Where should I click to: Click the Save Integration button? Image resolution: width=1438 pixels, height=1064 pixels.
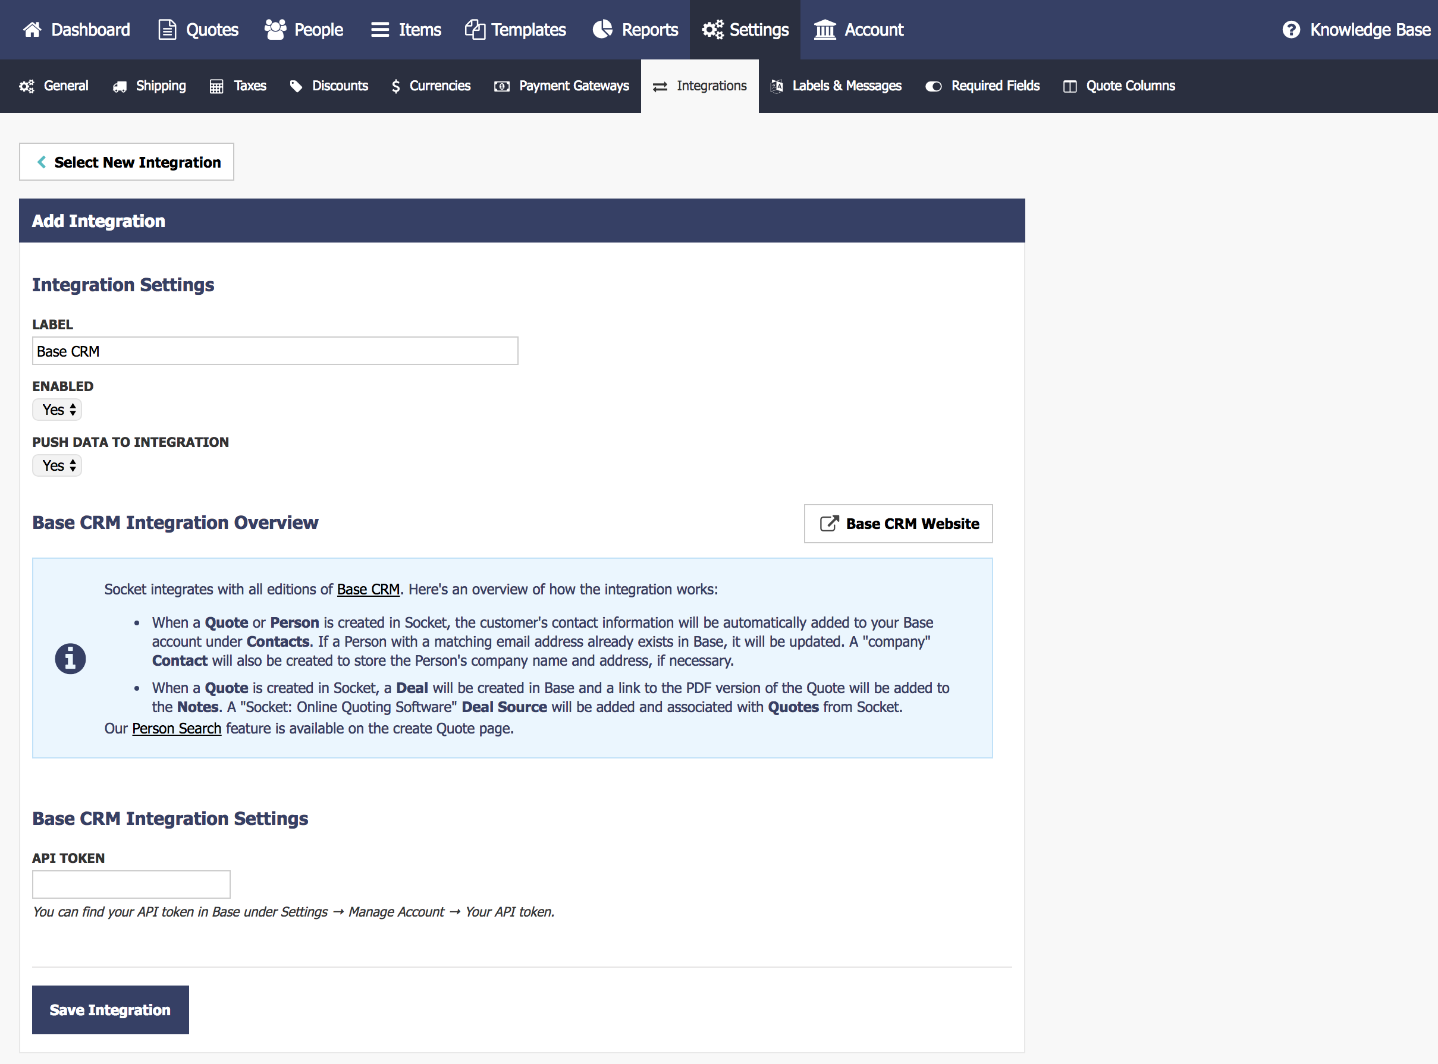coord(111,1010)
